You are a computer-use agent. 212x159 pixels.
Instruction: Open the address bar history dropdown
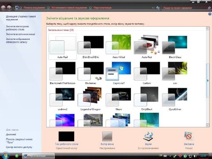153,8
